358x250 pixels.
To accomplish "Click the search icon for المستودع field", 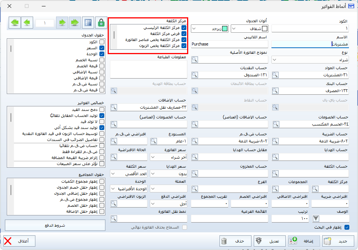I will coord(154,141).
